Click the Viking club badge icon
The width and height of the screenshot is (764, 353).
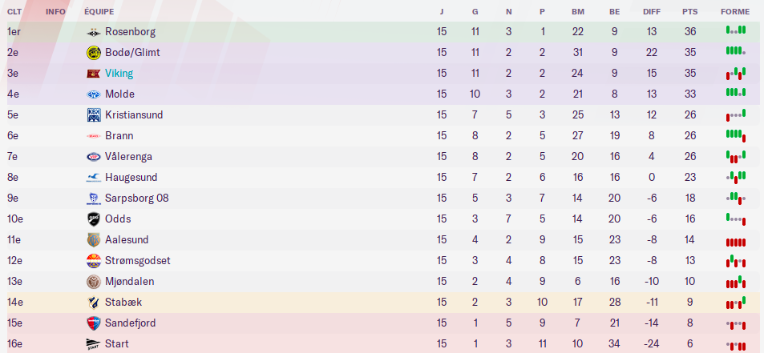coord(94,74)
